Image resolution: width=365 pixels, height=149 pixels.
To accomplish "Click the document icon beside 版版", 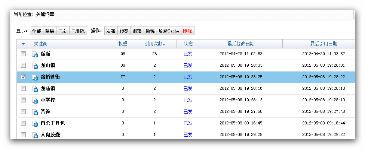I will (35, 54).
